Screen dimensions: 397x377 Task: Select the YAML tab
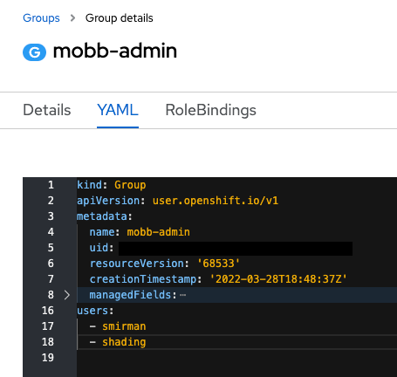118,110
